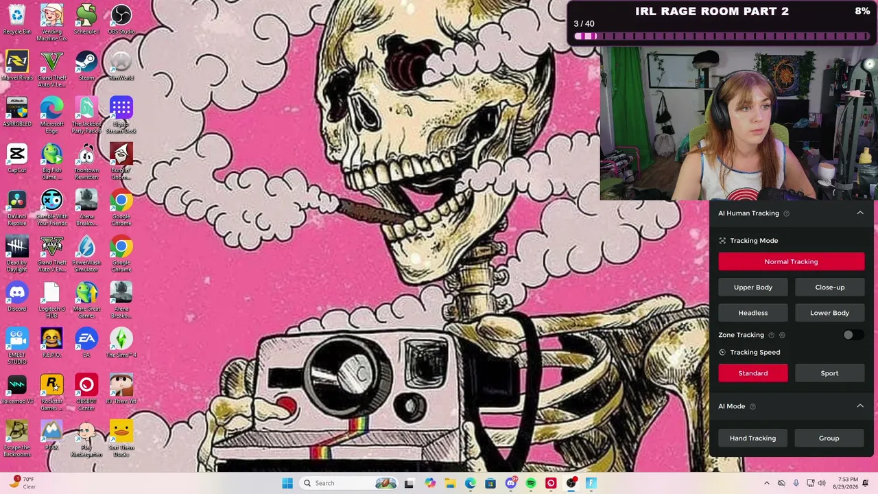Click the taskbar Search box
The image size is (878, 494).
click(x=349, y=483)
